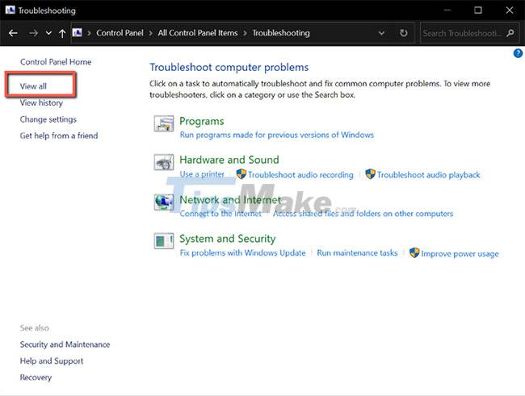The height and width of the screenshot is (396, 525).
Task: Open View history link
Action: 41,102
